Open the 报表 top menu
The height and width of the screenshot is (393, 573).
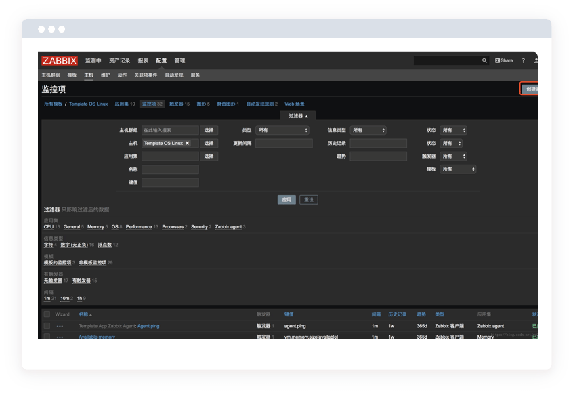[x=144, y=61]
